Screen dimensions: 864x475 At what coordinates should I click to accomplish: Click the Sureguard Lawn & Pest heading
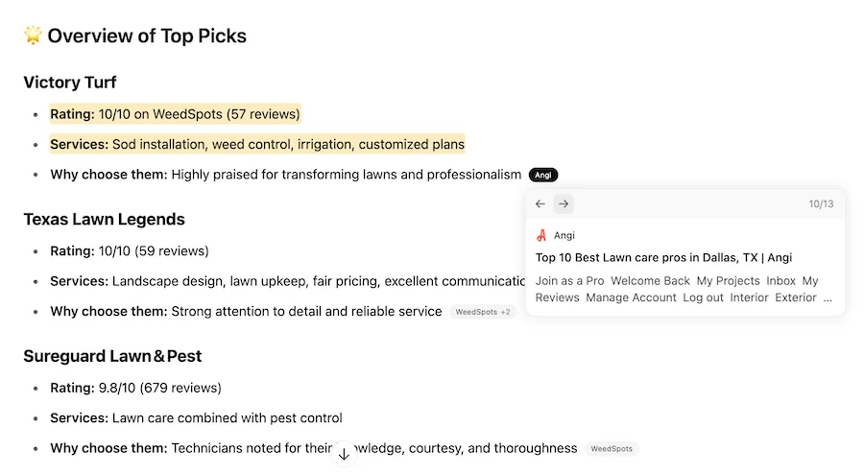[112, 356]
